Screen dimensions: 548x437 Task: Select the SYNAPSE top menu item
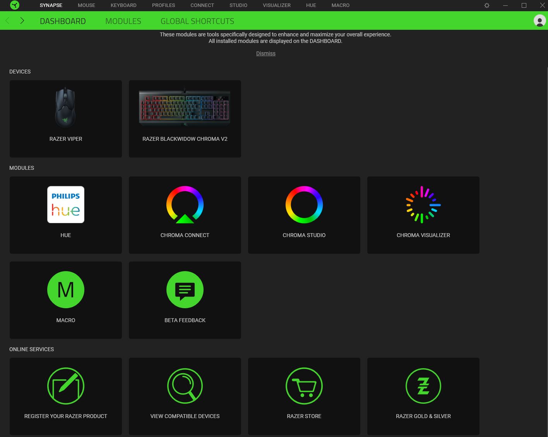point(51,5)
